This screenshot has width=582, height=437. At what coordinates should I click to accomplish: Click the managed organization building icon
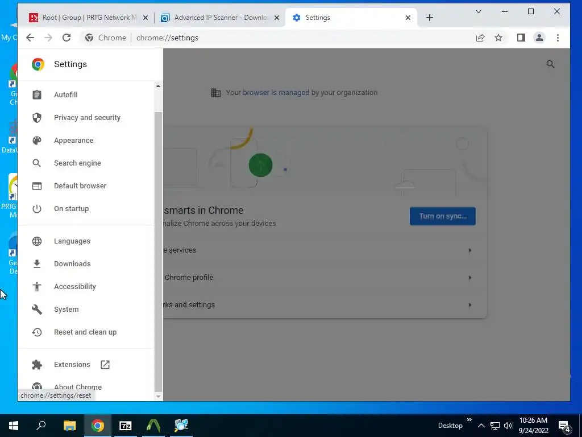215,93
